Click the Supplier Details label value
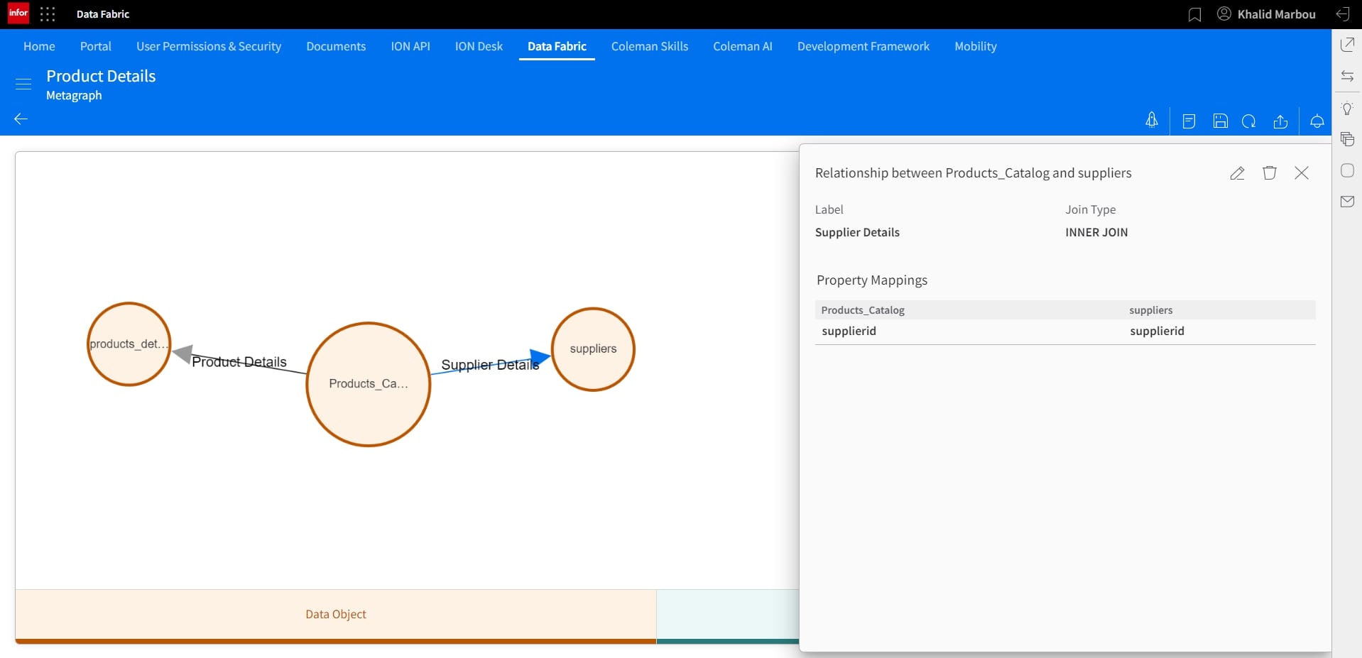 (857, 232)
